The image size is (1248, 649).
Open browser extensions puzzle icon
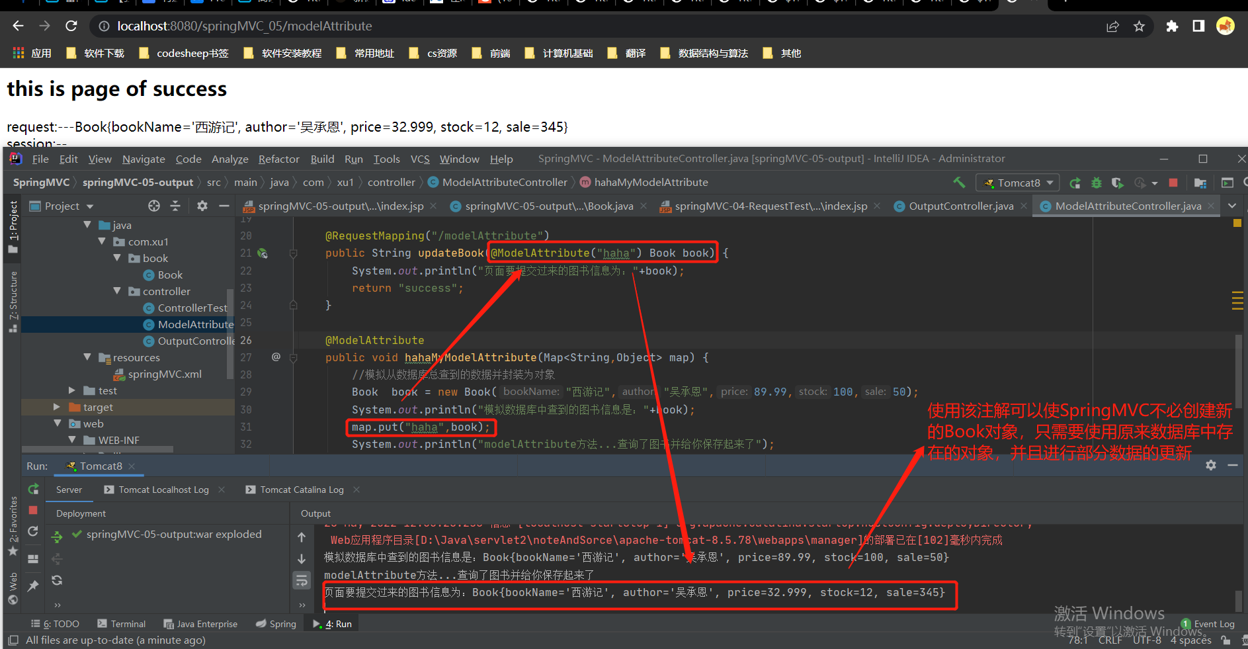tap(1172, 26)
